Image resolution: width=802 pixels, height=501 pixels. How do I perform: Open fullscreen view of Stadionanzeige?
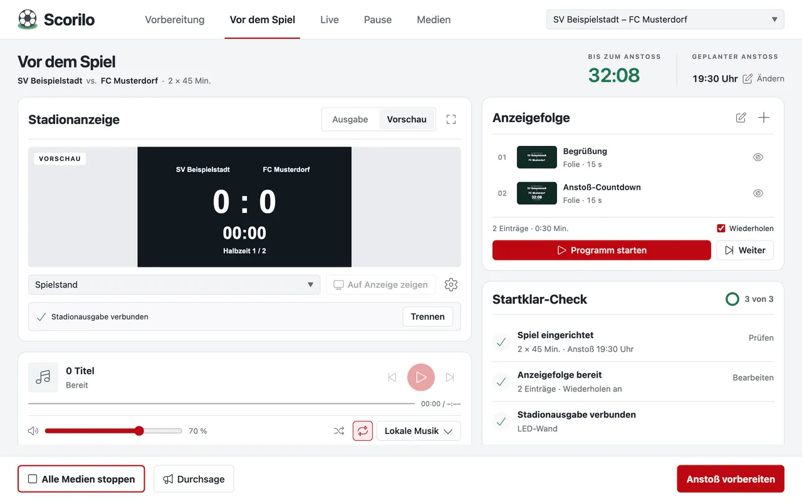(x=451, y=119)
